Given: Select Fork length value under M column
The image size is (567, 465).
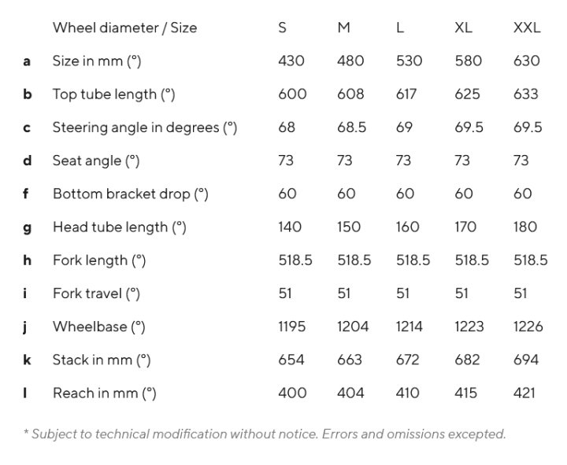Looking at the screenshot, I should tap(354, 260).
